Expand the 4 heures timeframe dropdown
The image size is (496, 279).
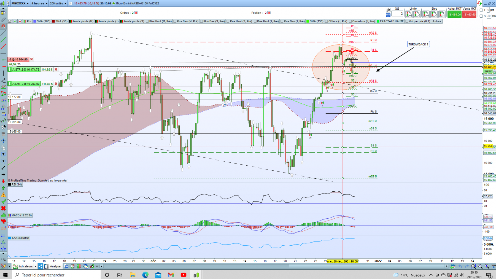39,3
